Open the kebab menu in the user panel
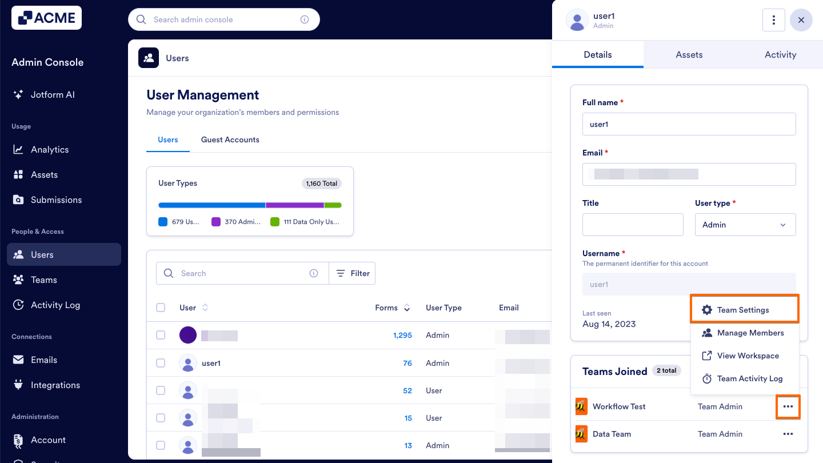The image size is (823, 463). point(773,19)
